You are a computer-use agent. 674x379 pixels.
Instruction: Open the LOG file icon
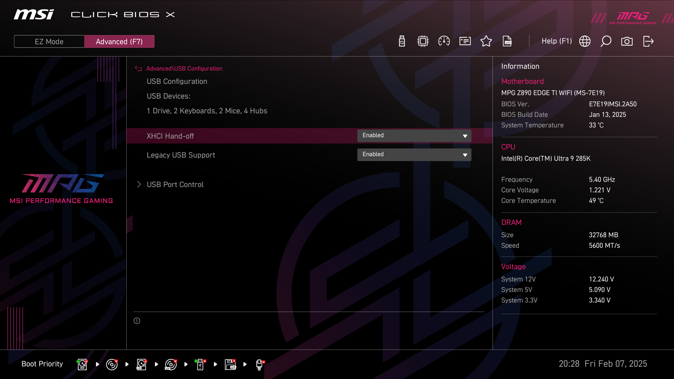pyautogui.click(x=507, y=41)
